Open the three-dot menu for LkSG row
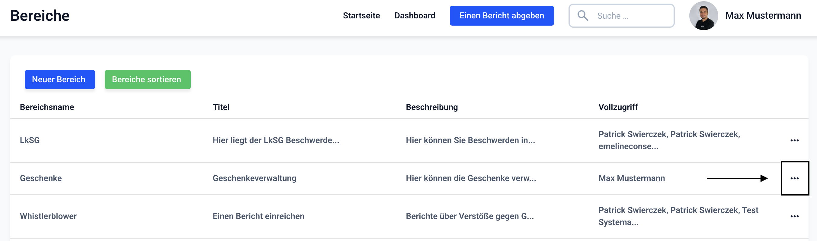This screenshot has width=817, height=241. click(794, 140)
